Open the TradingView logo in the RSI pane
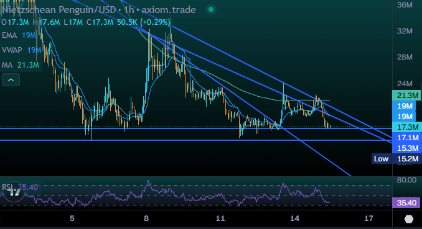 tap(14, 191)
